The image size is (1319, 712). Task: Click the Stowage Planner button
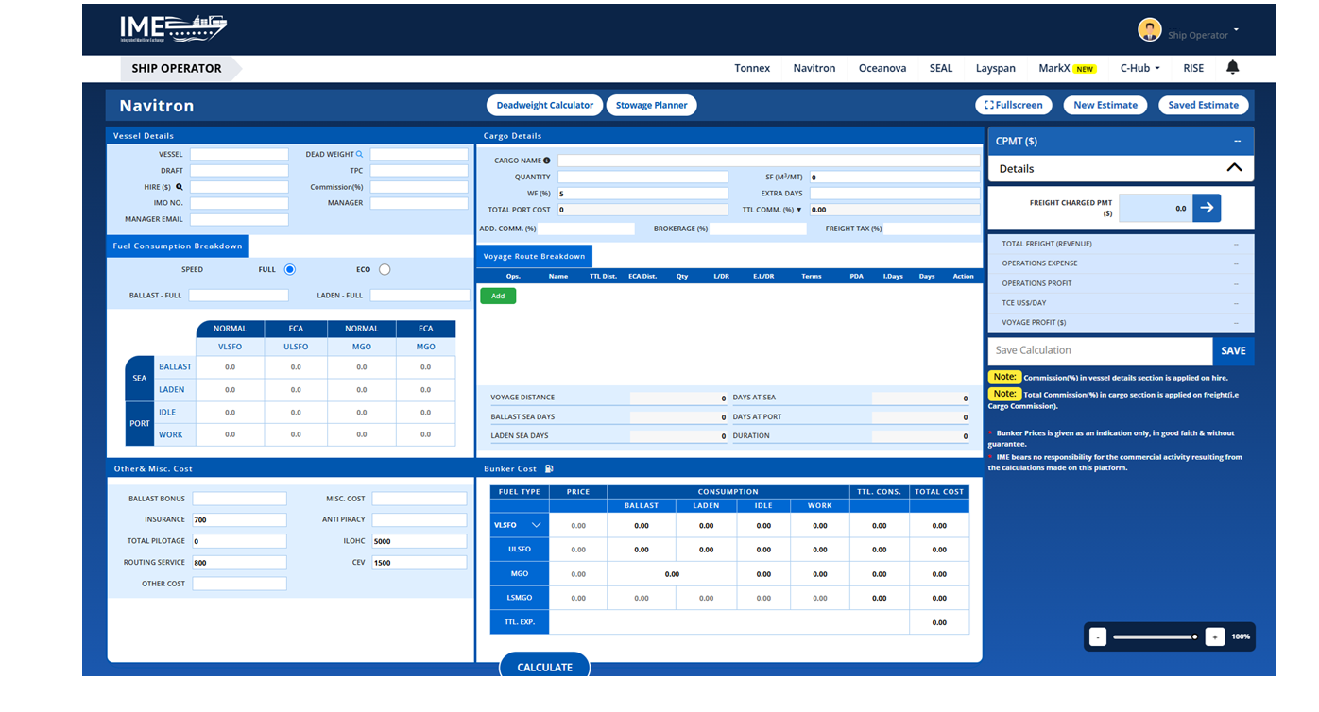tap(652, 105)
